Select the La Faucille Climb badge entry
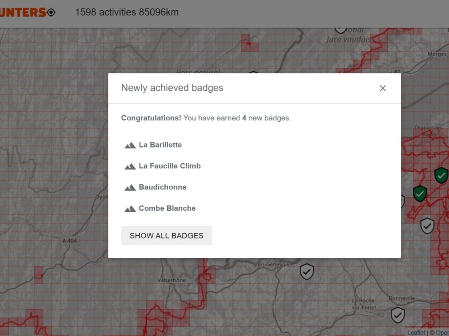This screenshot has width=449, height=336. point(169,166)
